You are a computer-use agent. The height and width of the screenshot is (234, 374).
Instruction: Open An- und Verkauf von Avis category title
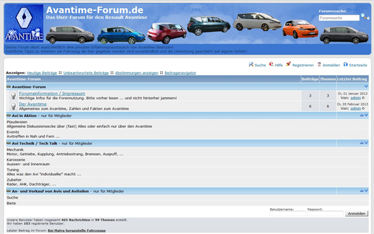click(x=50, y=191)
